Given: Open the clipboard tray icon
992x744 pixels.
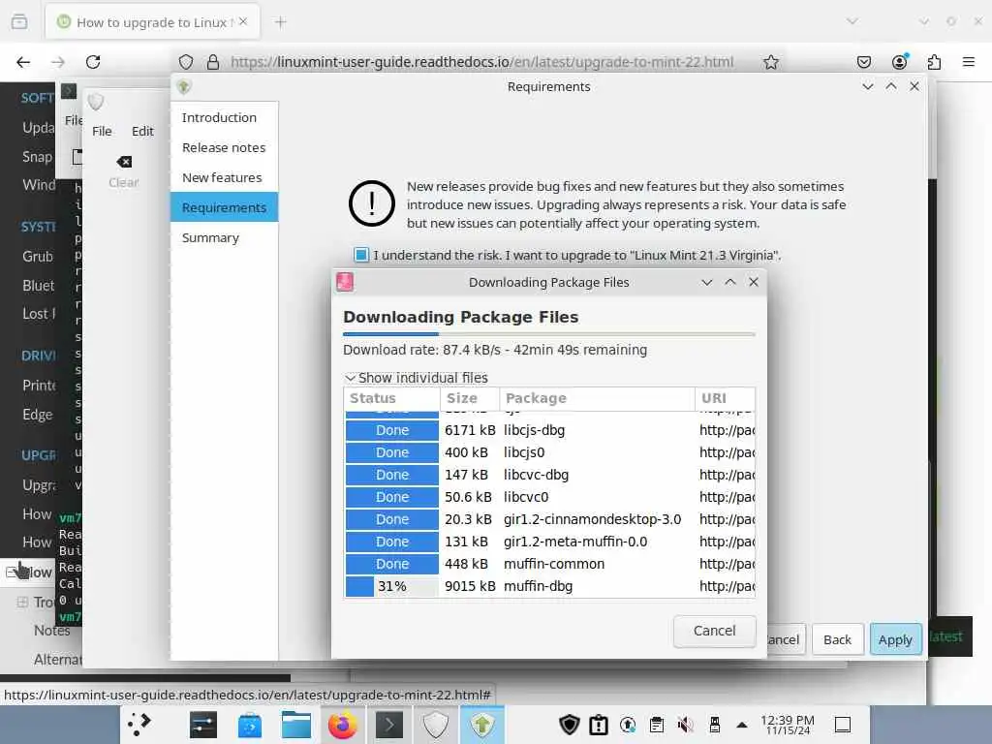Looking at the screenshot, I should [x=657, y=725].
